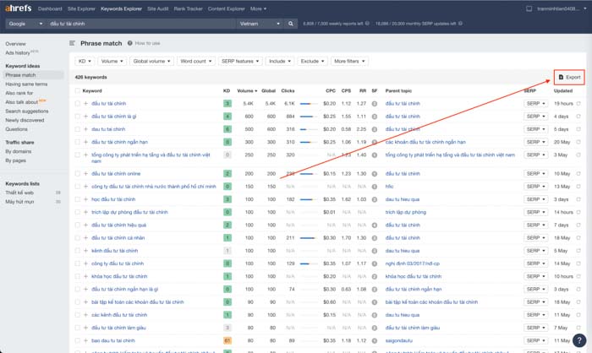
Task: Click clicks bar for 'học đầu tư tài chính' row
Action: tap(309, 199)
